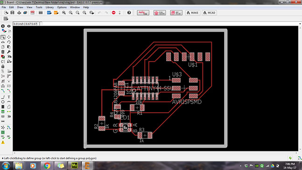Viewport: 302px width, 170px height.
Task: Select the Group selection tool
Action: point(3,37)
